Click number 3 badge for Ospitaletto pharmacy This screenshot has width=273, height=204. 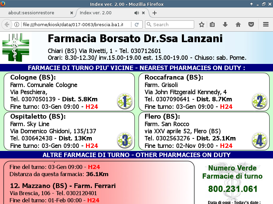click(124, 140)
